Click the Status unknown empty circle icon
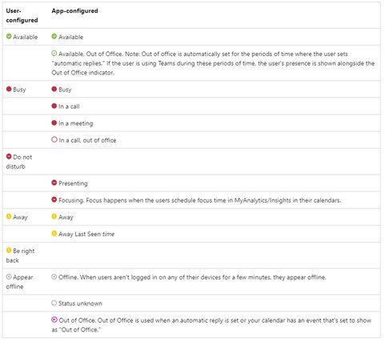 [x=54, y=303]
